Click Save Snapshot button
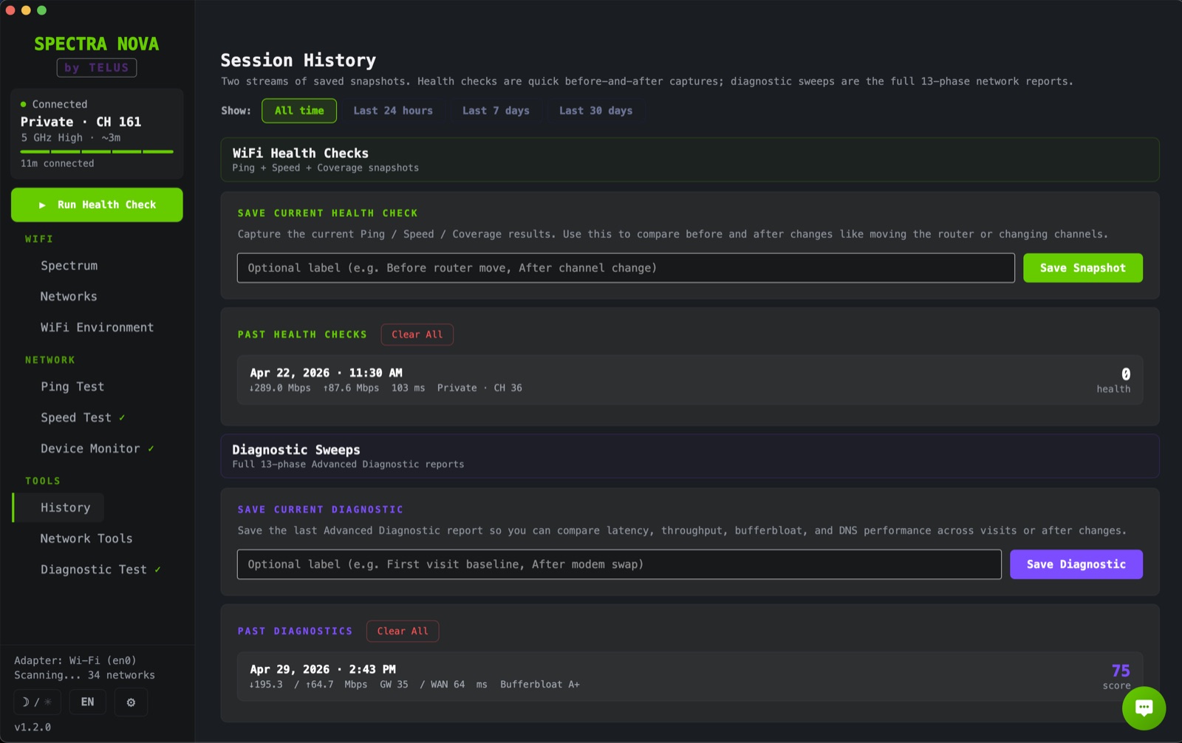Screen dimensions: 1182x743 coord(1083,268)
